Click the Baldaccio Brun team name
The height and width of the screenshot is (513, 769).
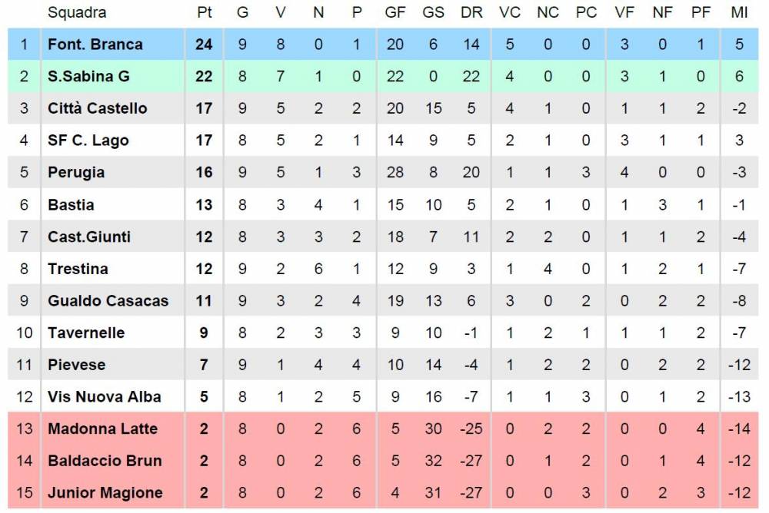(x=105, y=461)
